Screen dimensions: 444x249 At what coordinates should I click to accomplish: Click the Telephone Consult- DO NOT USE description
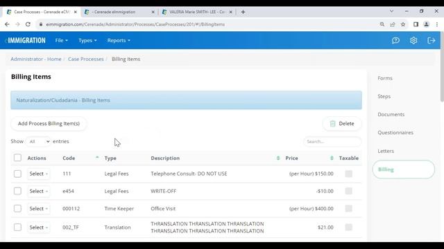click(x=189, y=174)
